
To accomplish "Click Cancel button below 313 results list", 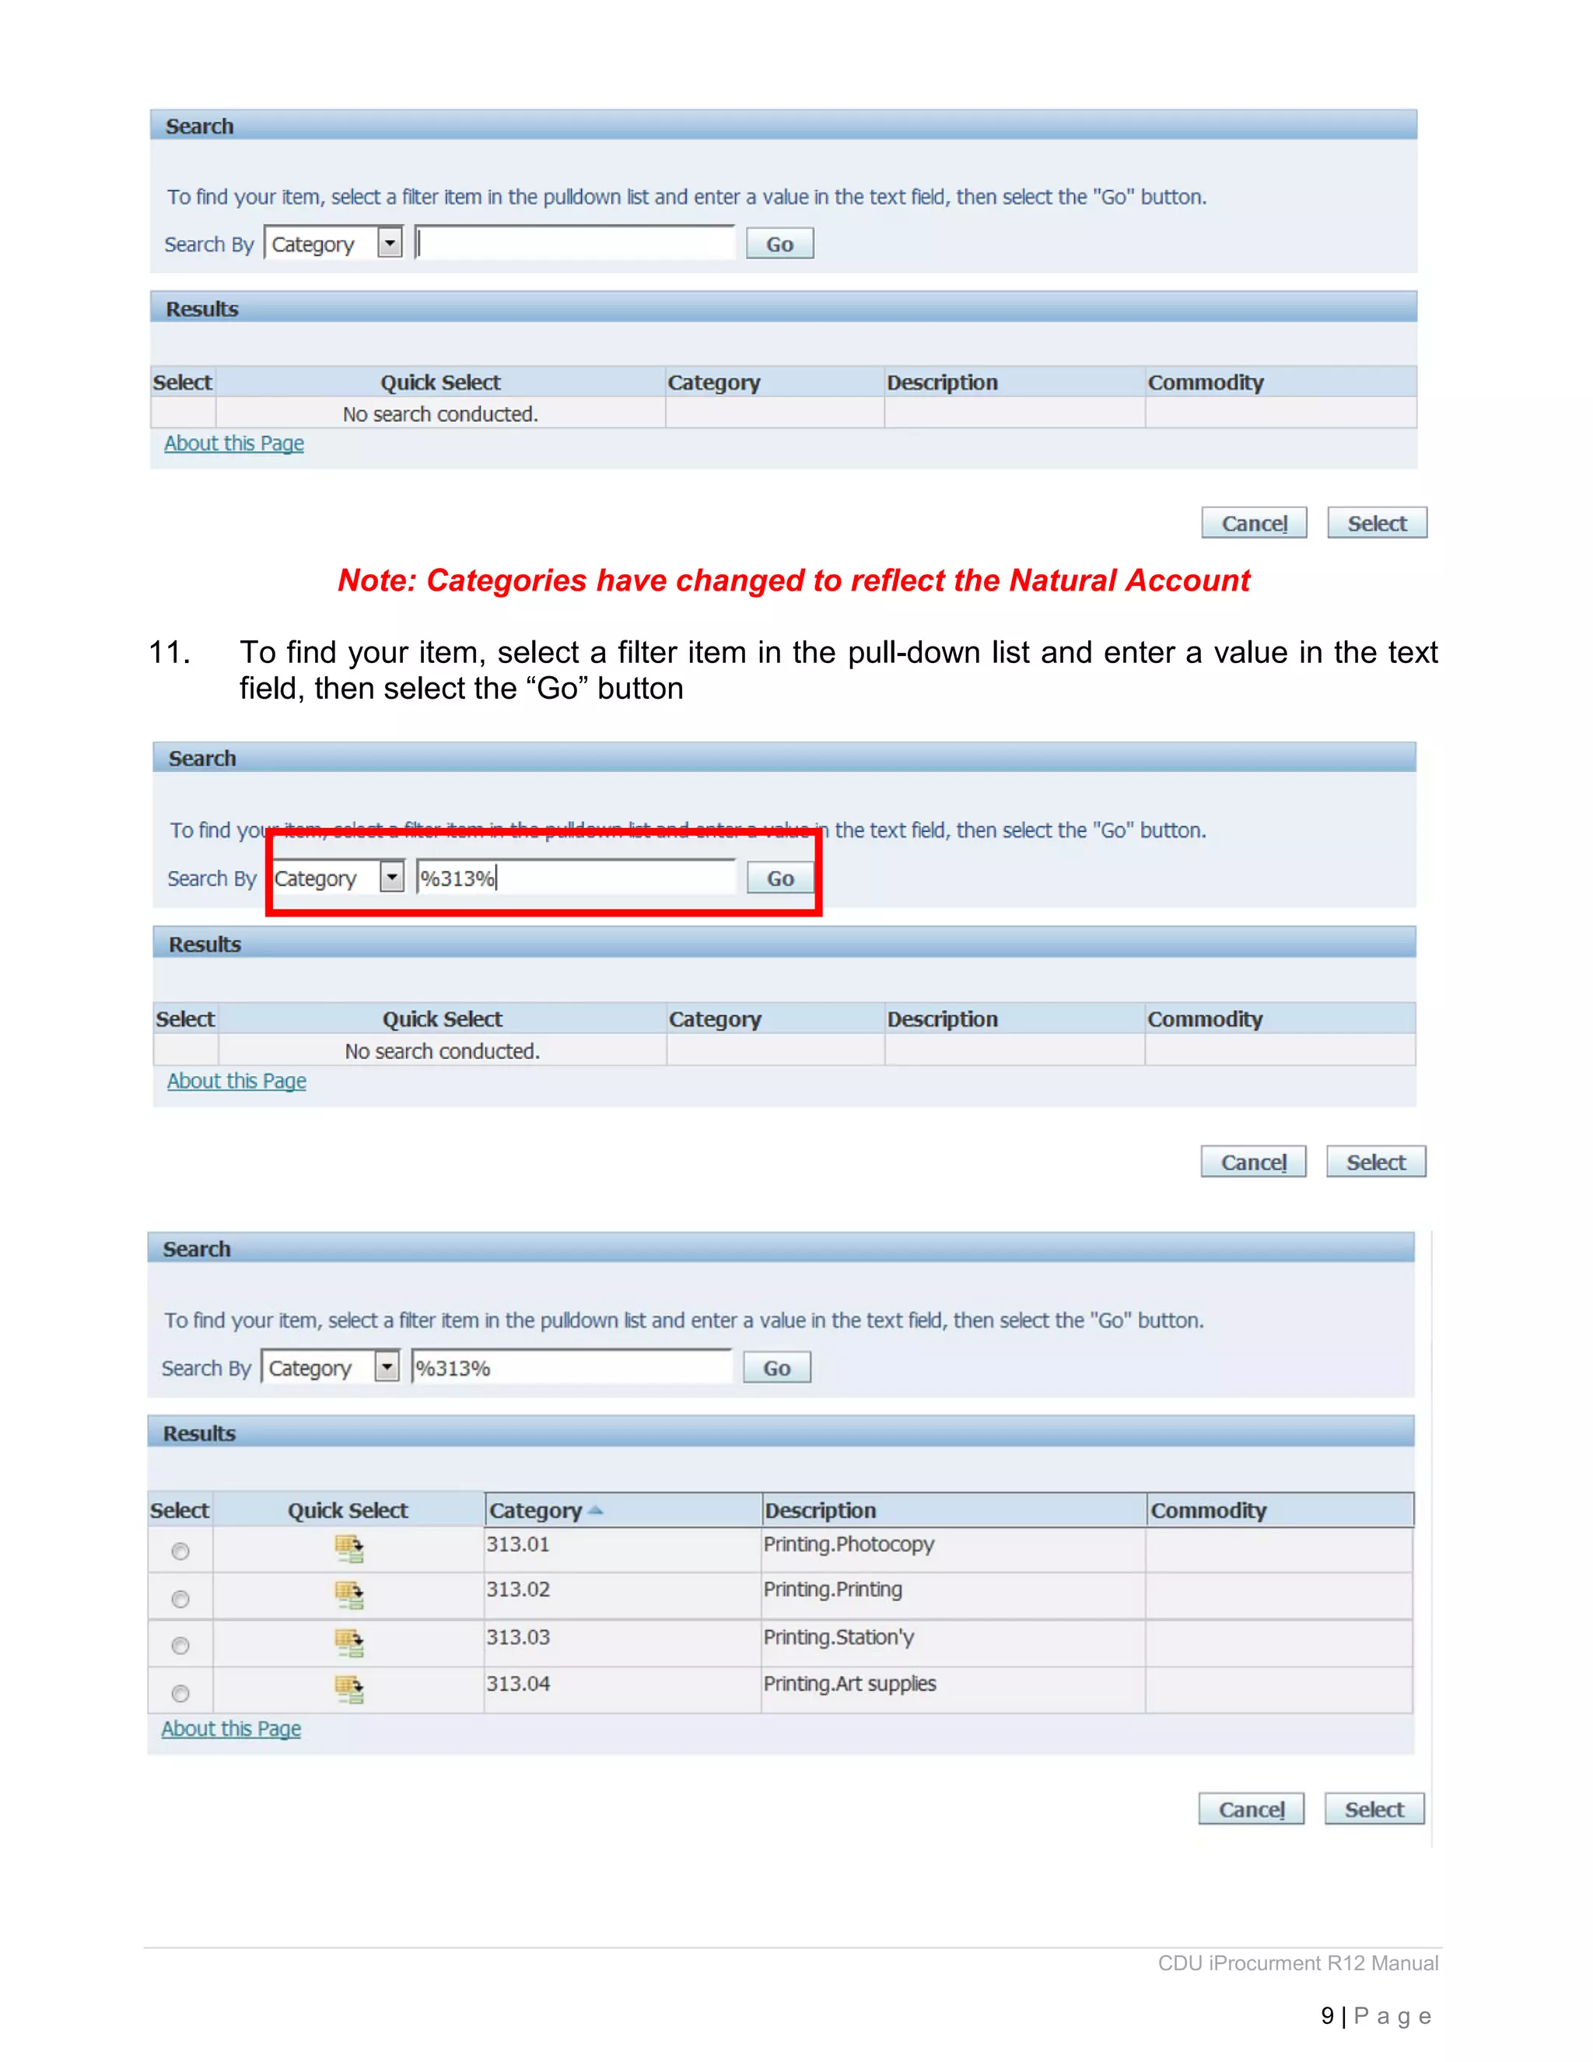I will [x=1252, y=1809].
